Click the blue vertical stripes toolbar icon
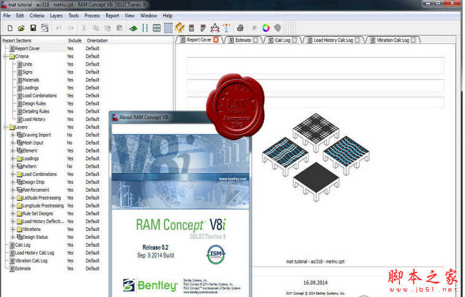This screenshot has width=465, height=297. coord(168,28)
